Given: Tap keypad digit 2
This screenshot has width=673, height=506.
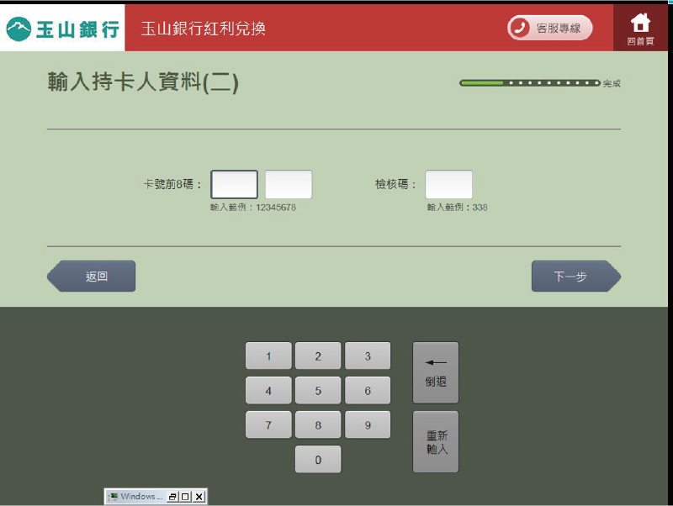Looking at the screenshot, I should pos(318,356).
